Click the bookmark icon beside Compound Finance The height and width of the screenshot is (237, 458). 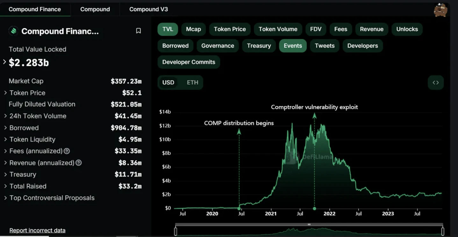pos(138,31)
